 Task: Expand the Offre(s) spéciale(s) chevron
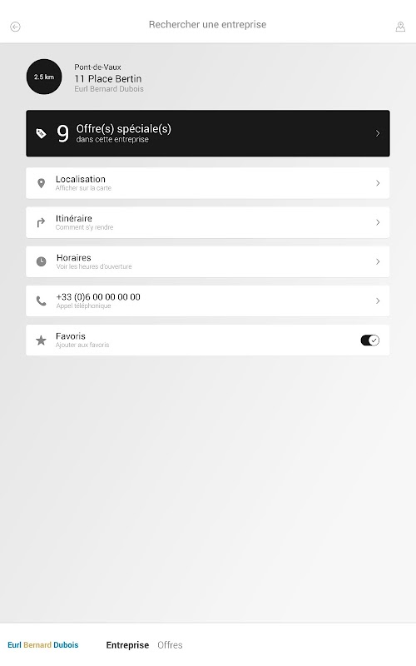[378, 133]
